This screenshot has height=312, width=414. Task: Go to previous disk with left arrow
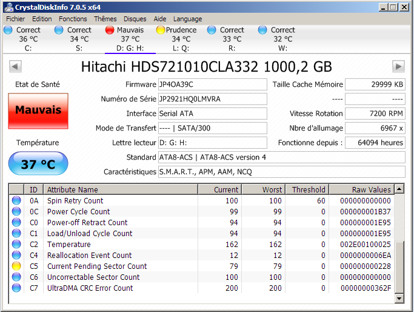coord(15,66)
